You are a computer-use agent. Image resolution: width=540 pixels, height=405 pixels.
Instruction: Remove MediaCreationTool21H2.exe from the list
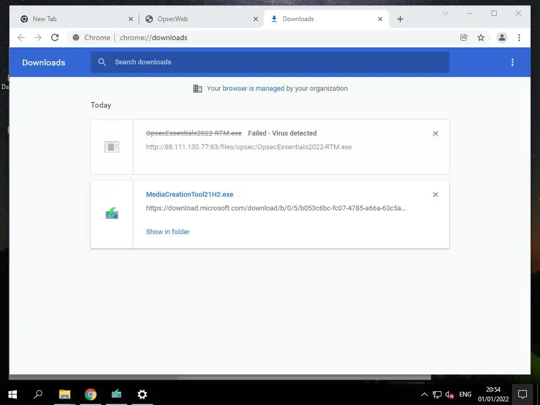tap(435, 195)
